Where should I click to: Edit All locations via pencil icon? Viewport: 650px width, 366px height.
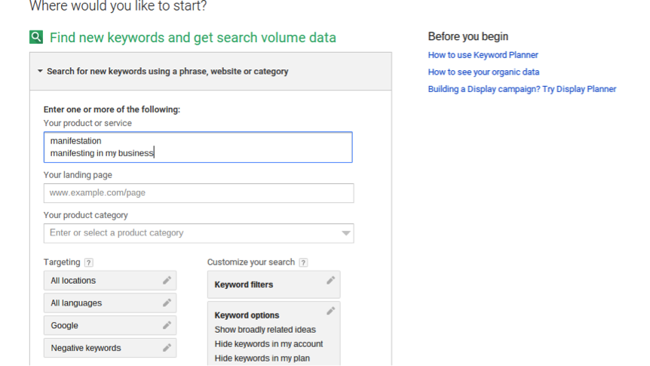point(167,281)
